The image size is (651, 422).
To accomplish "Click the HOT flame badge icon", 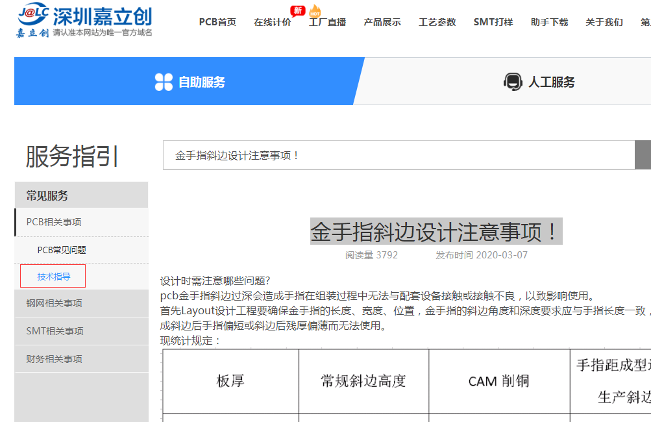I will 315,10.
